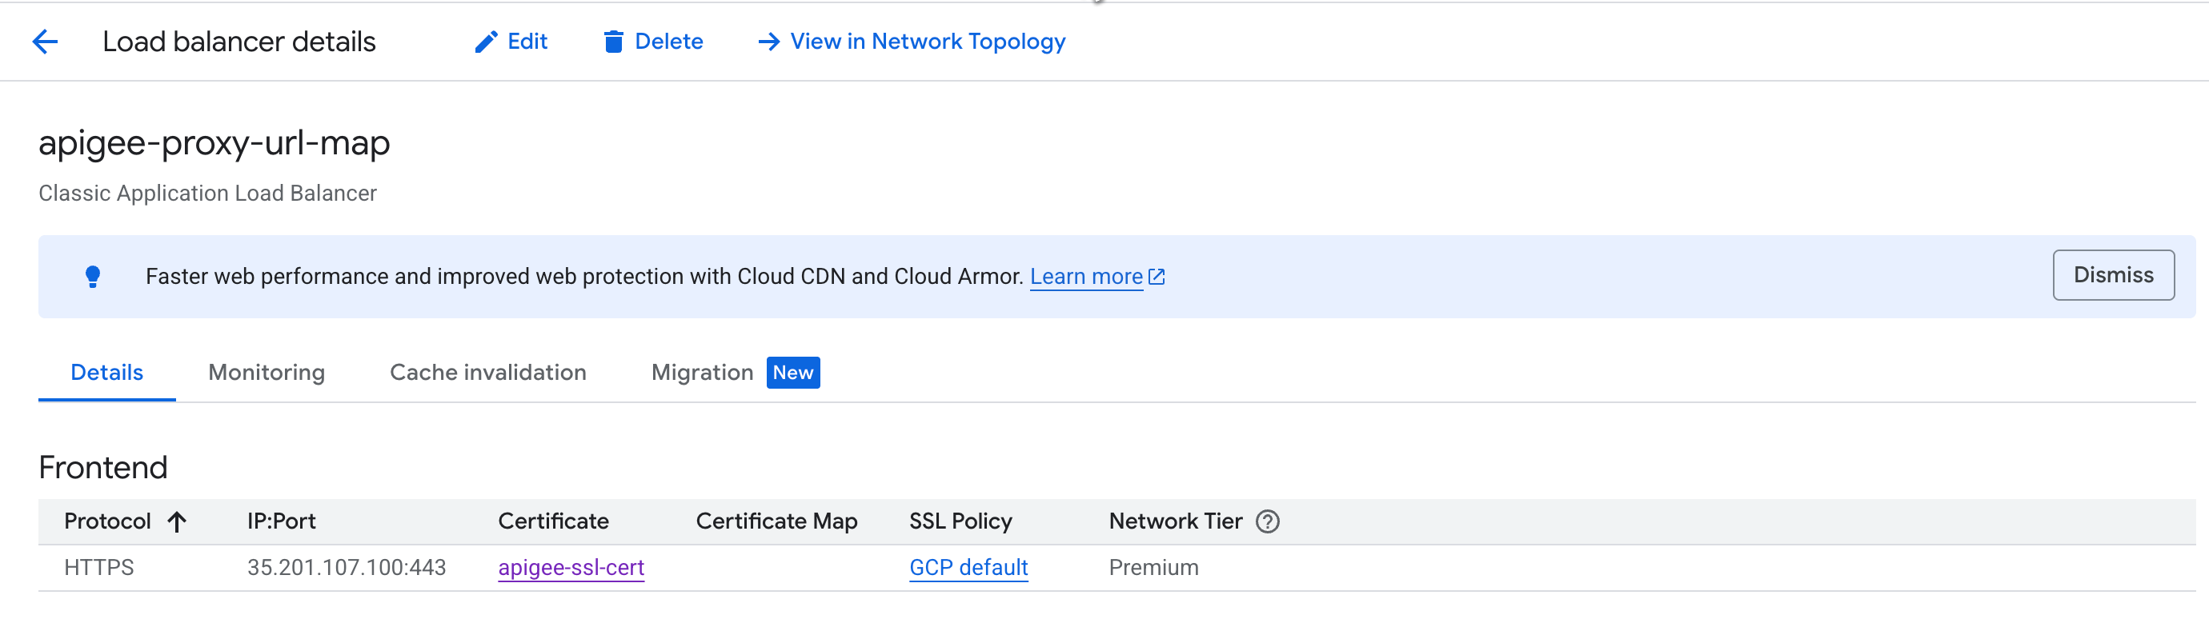
Task: Click the lightbulb tip icon in banner
Action: point(93,277)
